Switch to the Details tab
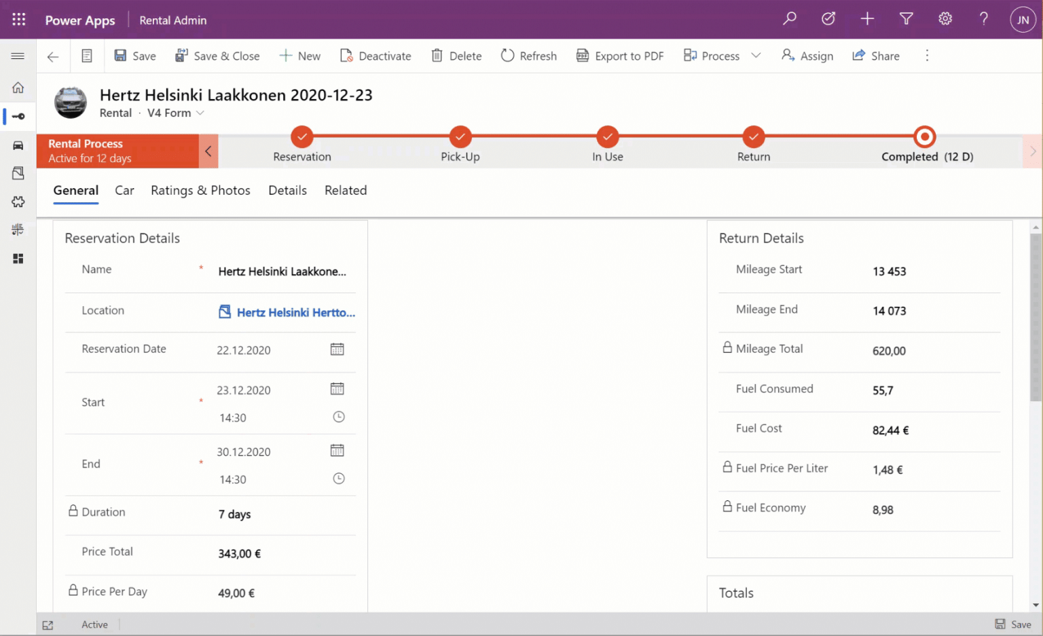The height and width of the screenshot is (636, 1043). coord(287,191)
